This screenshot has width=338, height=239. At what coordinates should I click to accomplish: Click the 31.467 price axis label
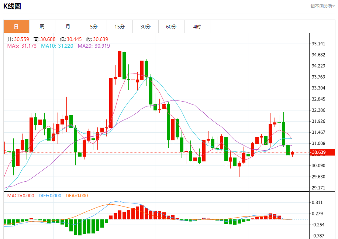(x=318, y=133)
